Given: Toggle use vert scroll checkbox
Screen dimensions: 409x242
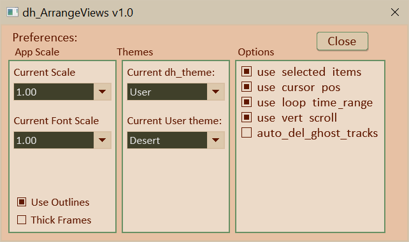Looking at the screenshot, I should tap(247, 117).
